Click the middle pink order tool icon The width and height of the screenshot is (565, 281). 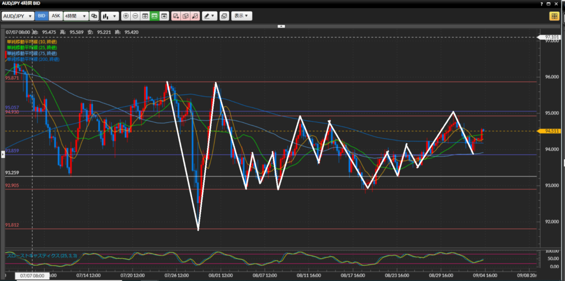185,16
